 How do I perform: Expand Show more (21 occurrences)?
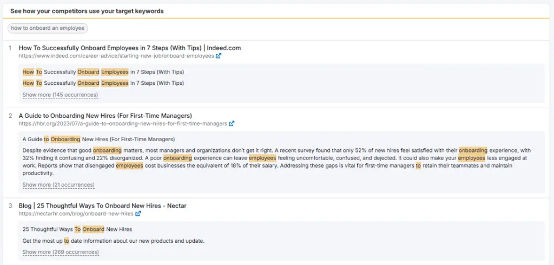(x=58, y=185)
